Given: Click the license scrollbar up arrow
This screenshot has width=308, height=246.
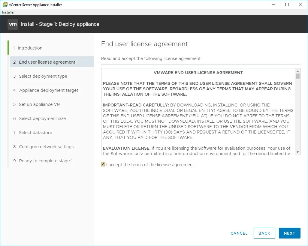Looking at the screenshot, I should click(297, 71).
